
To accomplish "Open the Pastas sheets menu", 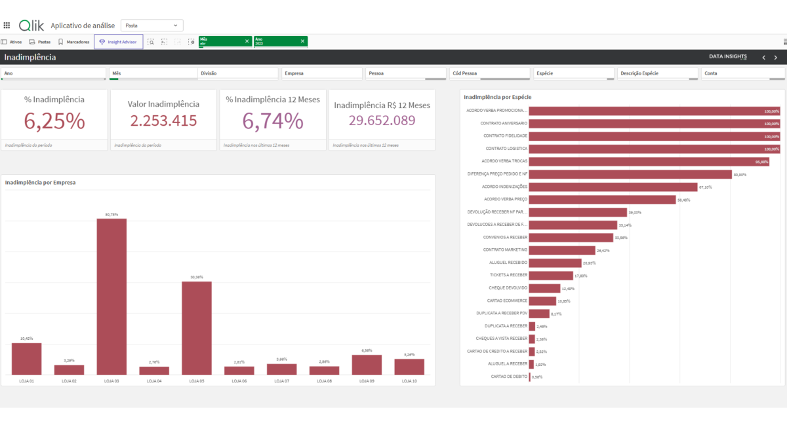I will pyautogui.click(x=39, y=42).
